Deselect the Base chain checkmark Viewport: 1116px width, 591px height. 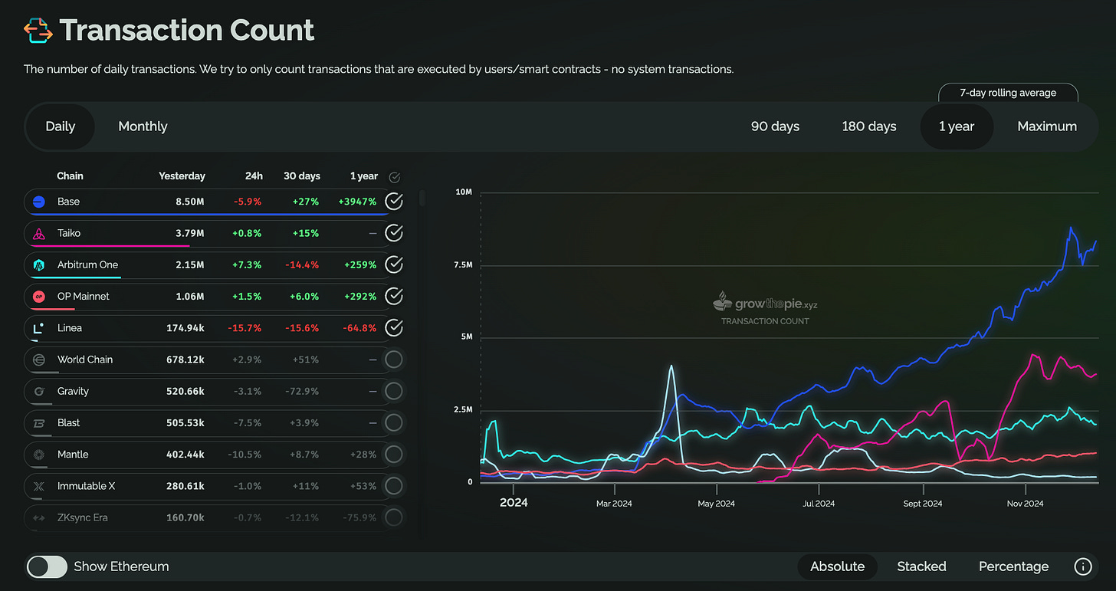pyautogui.click(x=393, y=202)
